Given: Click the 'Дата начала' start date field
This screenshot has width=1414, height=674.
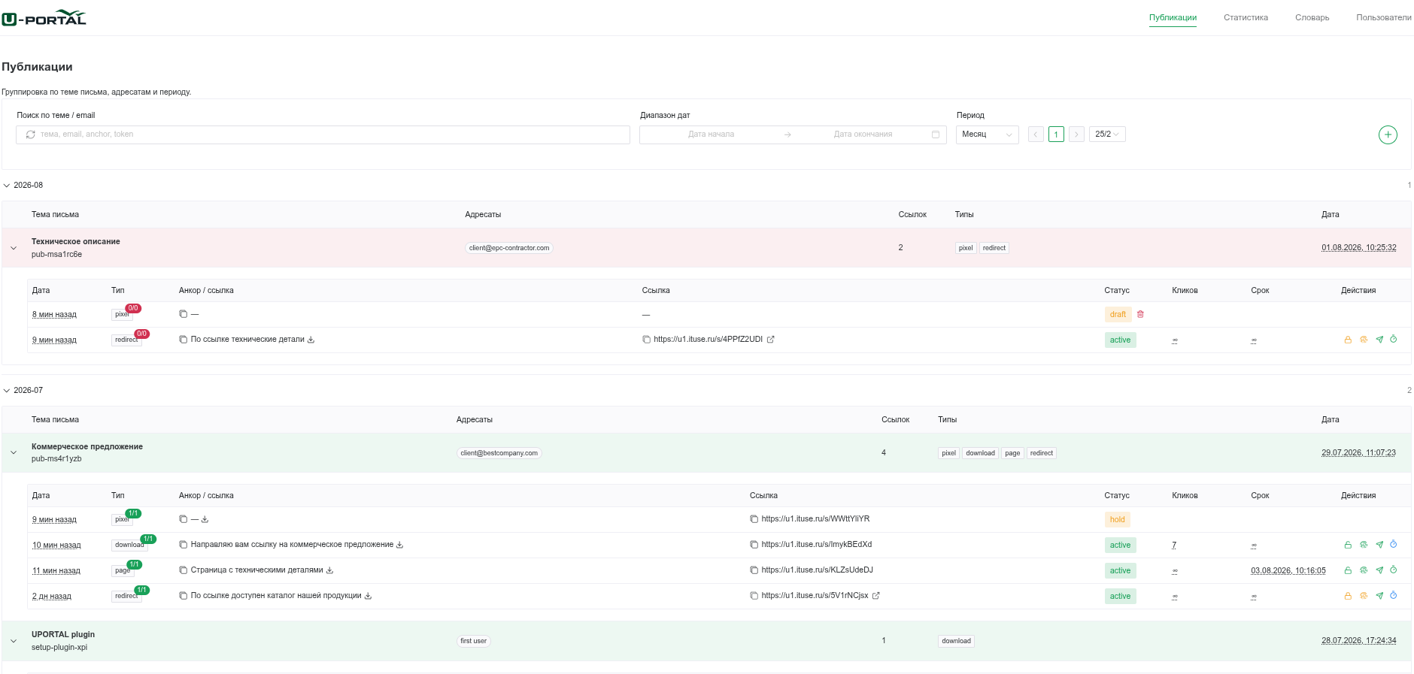Looking at the screenshot, I should pos(711,134).
